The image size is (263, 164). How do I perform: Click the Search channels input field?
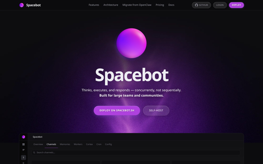click(136, 153)
